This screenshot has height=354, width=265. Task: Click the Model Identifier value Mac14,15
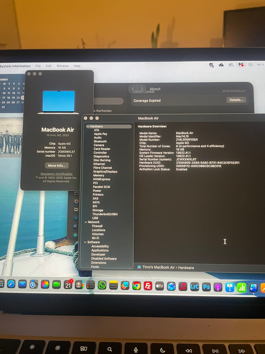click(x=182, y=136)
